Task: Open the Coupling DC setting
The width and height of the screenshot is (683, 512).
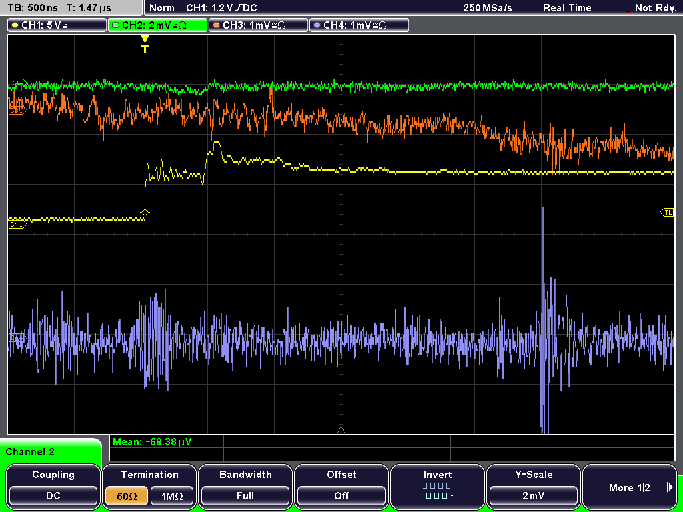Action: [x=53, y=486]
